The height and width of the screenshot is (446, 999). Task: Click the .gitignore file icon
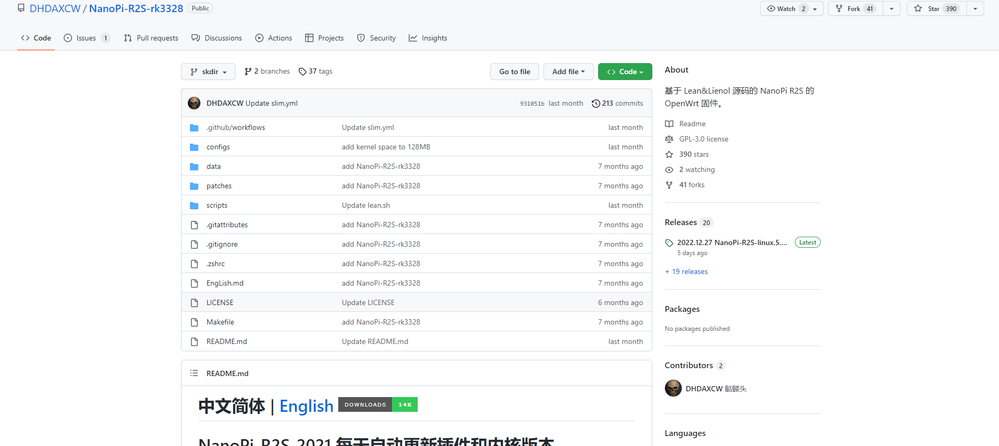tap(194, 244)
